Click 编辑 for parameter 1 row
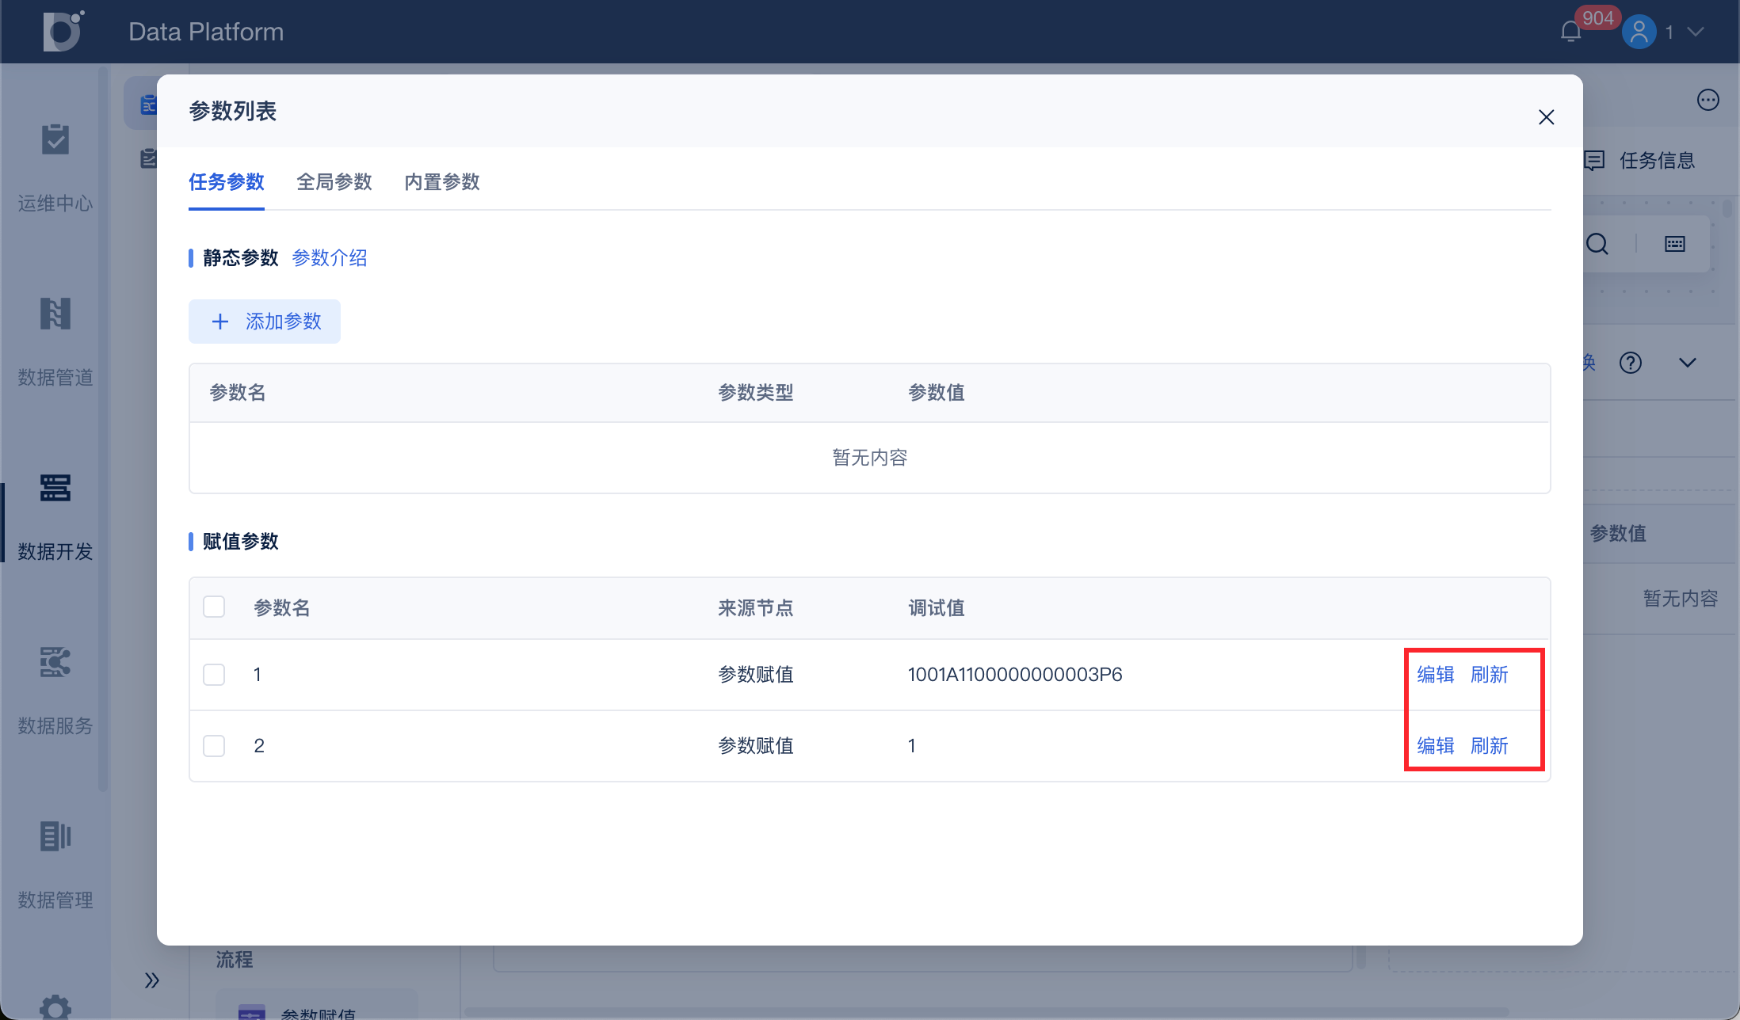 tap(1435, 675)
